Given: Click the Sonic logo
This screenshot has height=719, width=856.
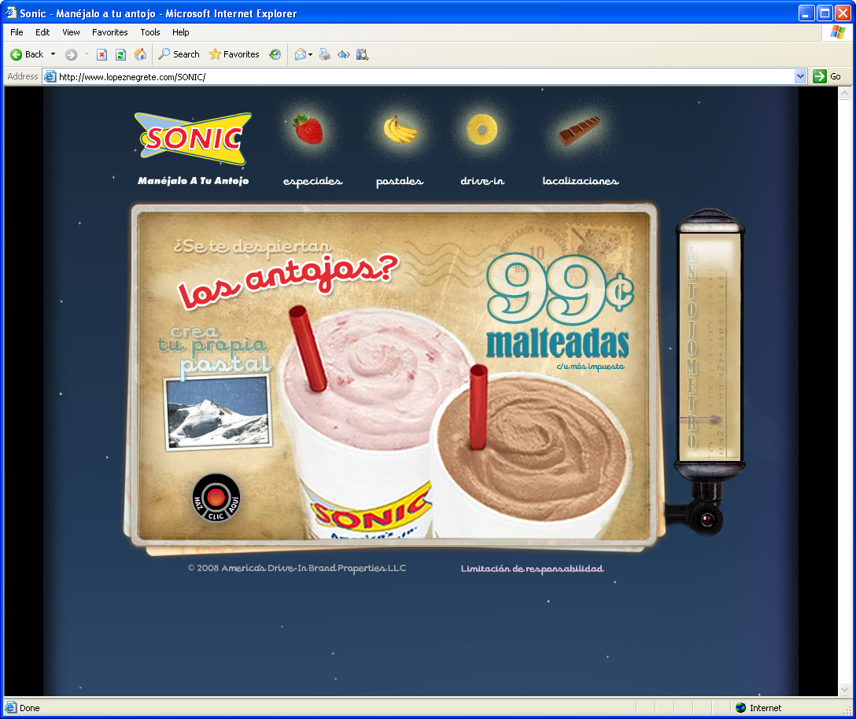Looking at the screenshot, I should click(193, 139).
